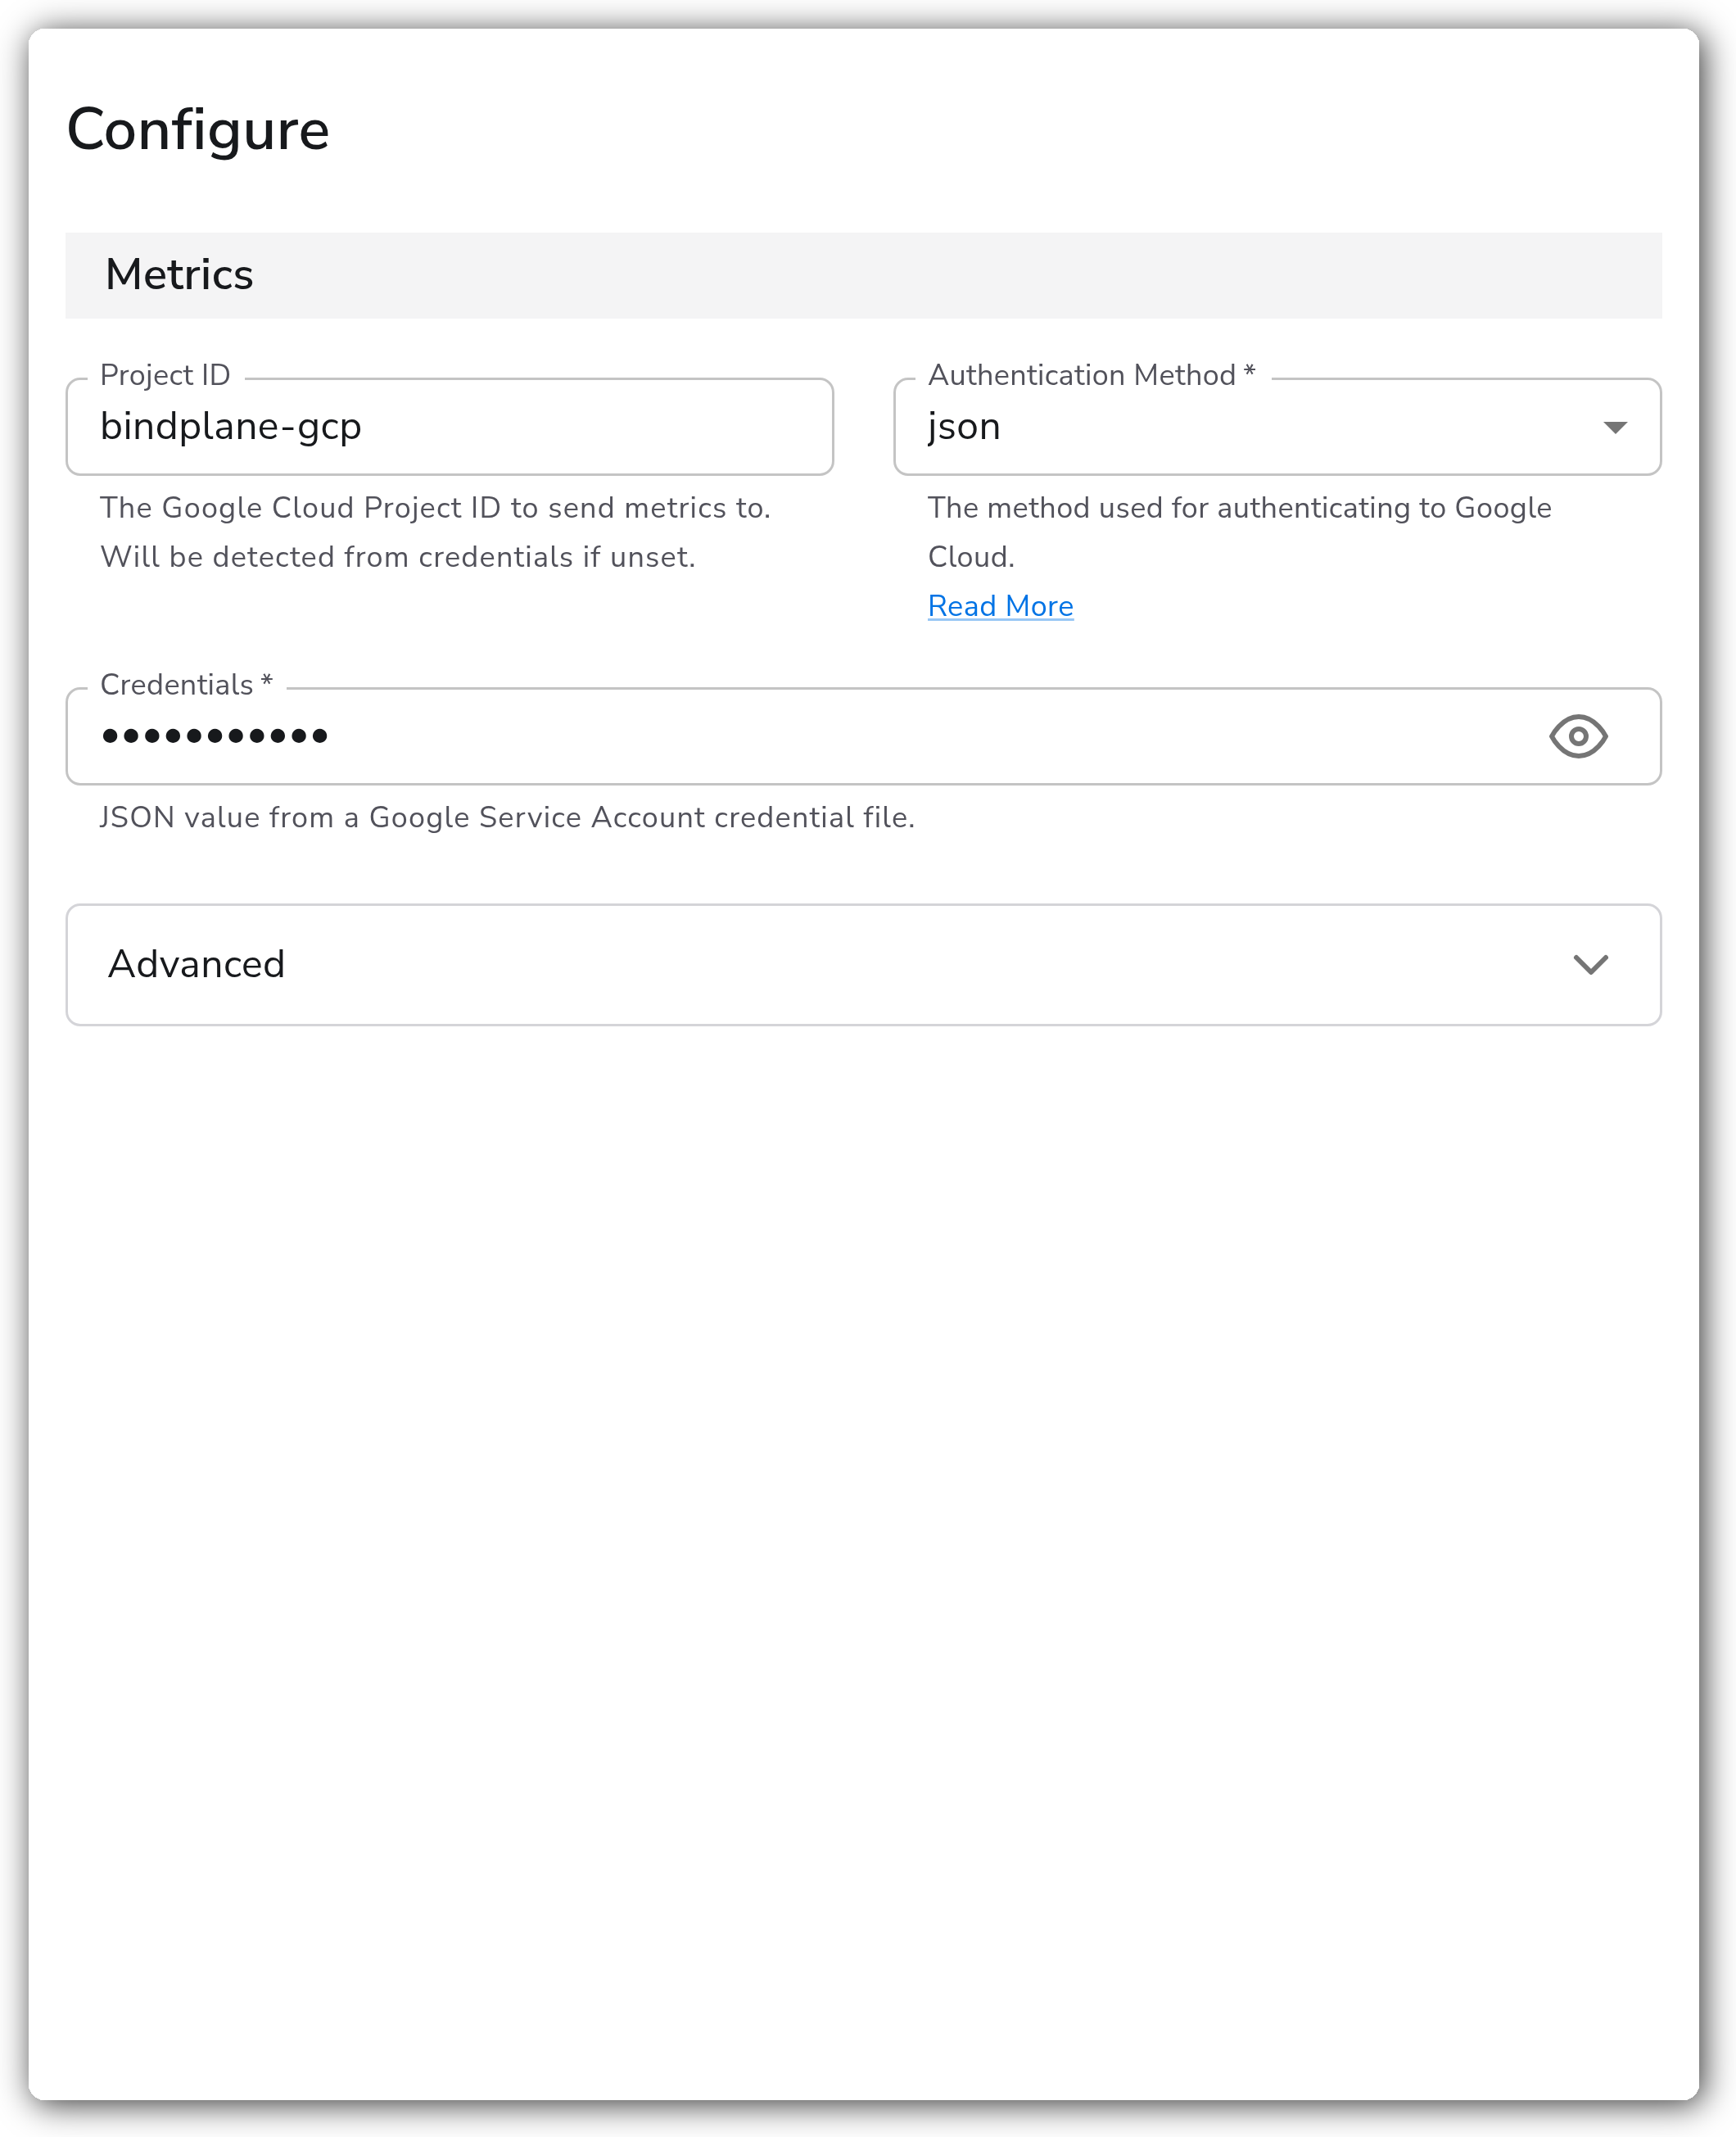Image resolution: width=1736 pixels, height=2137 pixels.
Task: Select 'The method used for authenticating' helper text
Action: pyautogui.click(x=1239, y=532)
